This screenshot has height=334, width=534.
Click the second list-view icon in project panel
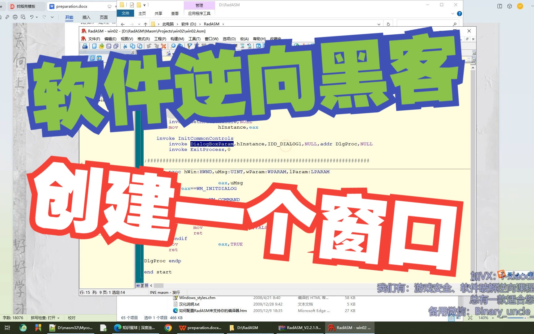[x=99, y=58]
